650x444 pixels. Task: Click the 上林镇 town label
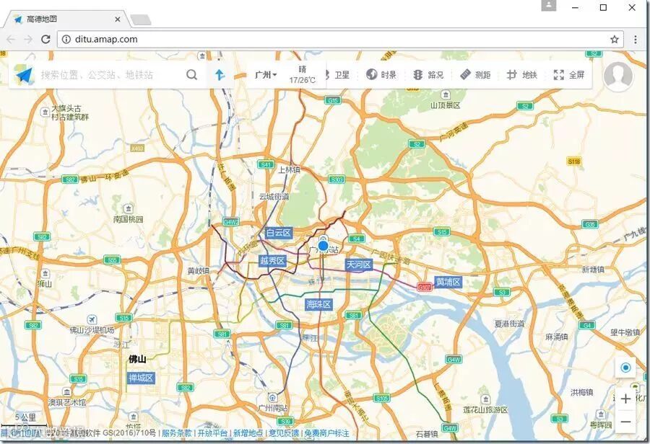(289, 169)
